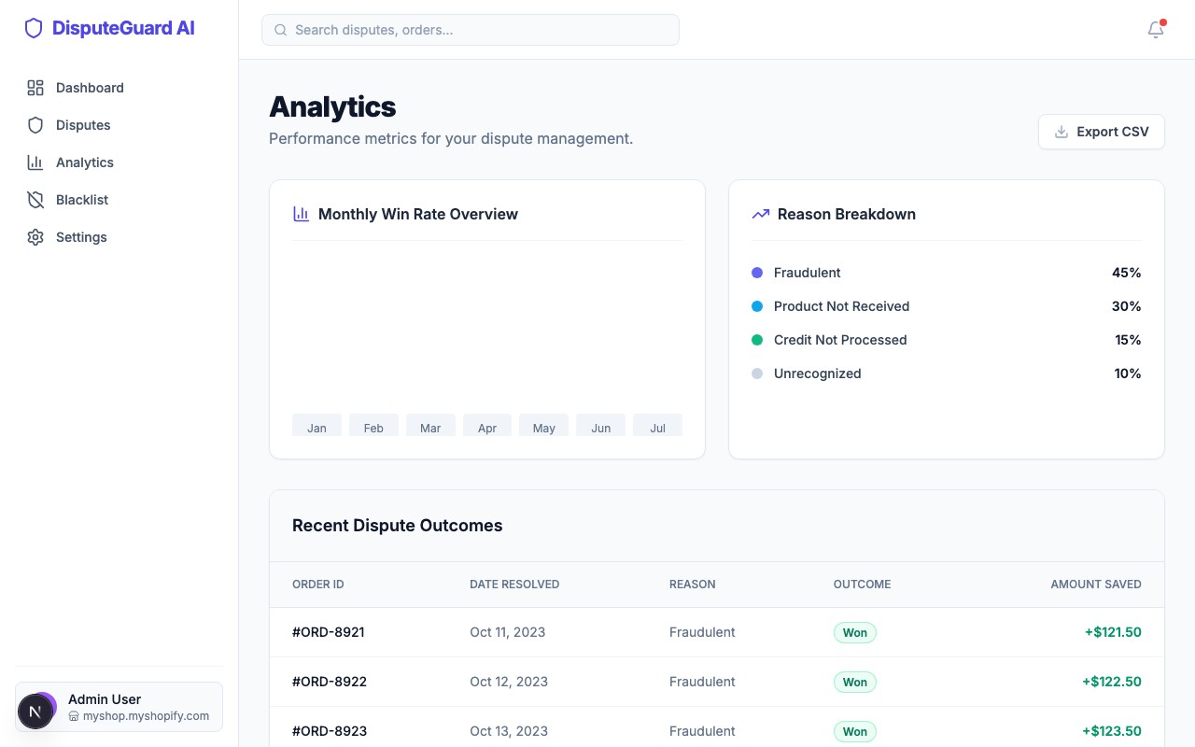
Task: Click the green swatch next to Credit Not Processed
Action: click(756, 340)
